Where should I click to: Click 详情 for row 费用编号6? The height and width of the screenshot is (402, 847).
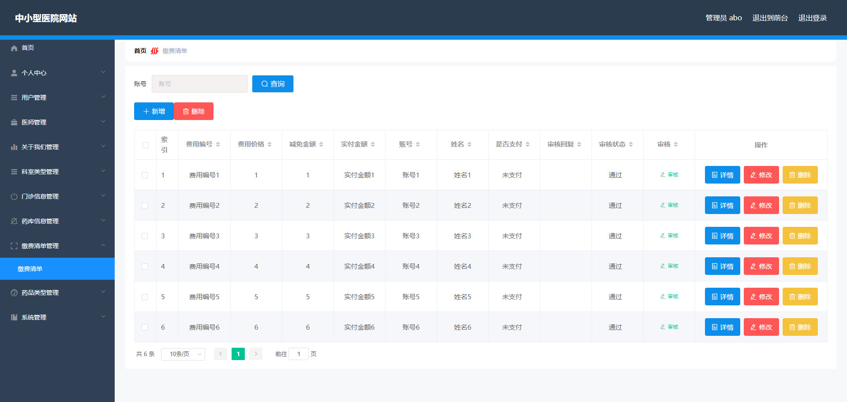(x=722, y=327)
